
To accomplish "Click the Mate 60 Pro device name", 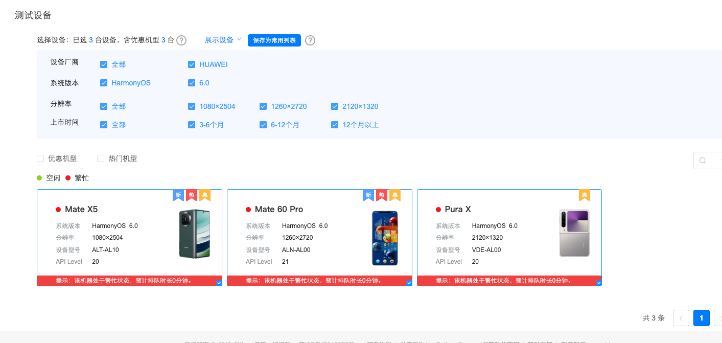I will click(x=279, y=210).
